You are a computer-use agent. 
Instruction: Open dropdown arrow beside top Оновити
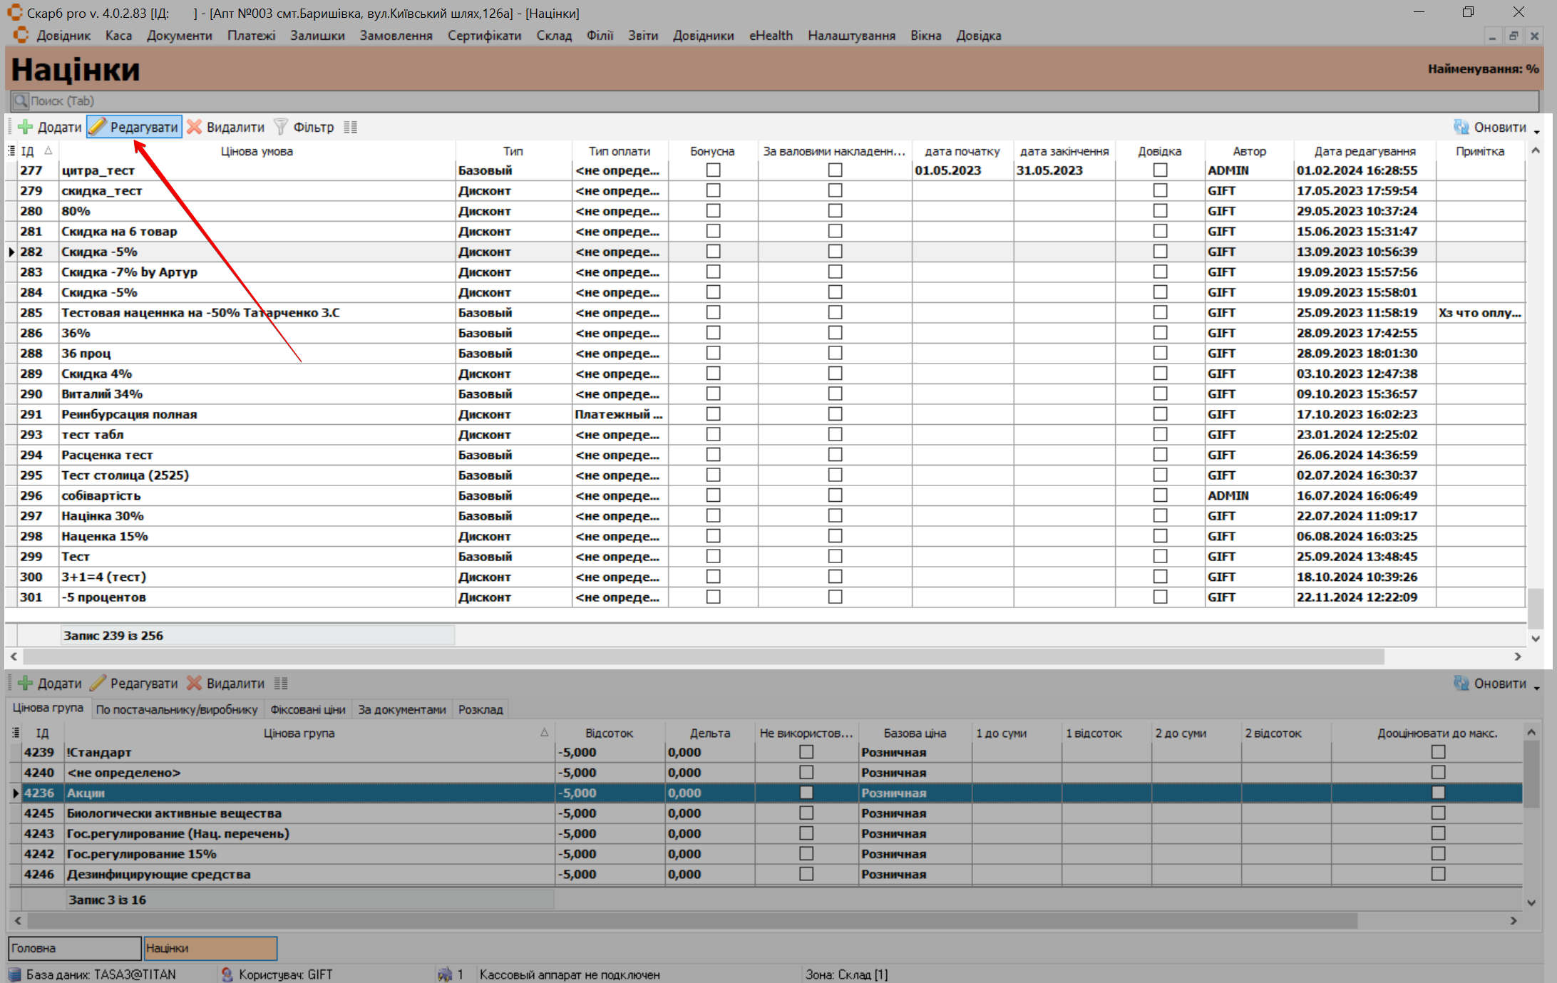click(1537, 131)
